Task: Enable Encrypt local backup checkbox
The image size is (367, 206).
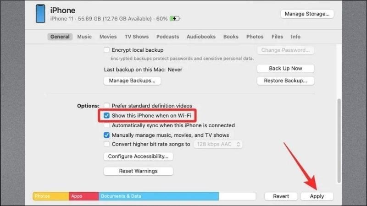Action: [x=106, y=50]
